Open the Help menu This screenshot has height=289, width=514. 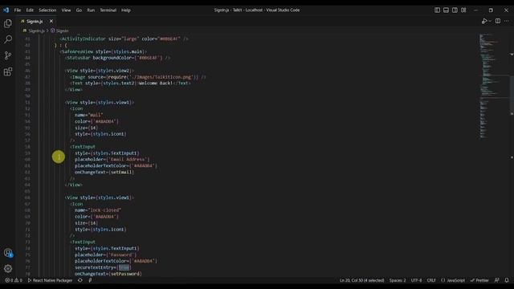126,10
